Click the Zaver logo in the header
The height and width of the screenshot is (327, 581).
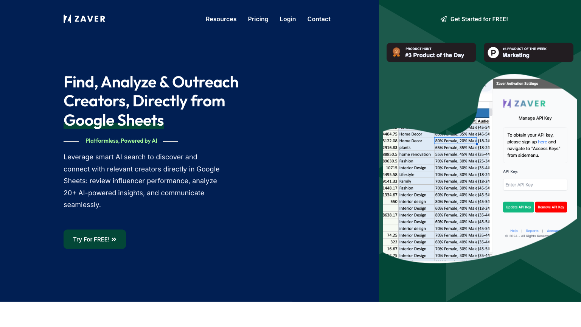click(84, 19)
